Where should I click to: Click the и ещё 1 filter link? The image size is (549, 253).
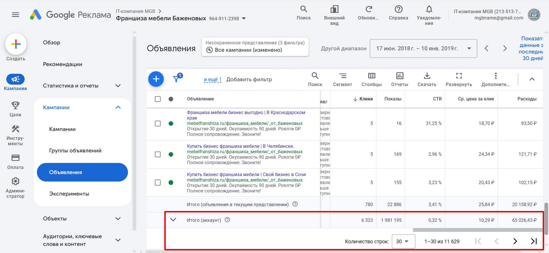(x=213, y=79)
